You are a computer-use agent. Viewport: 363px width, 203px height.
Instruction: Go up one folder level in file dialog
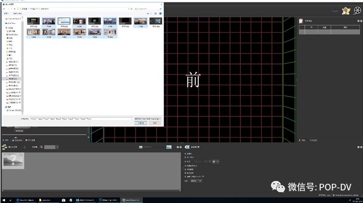[15, 9]
